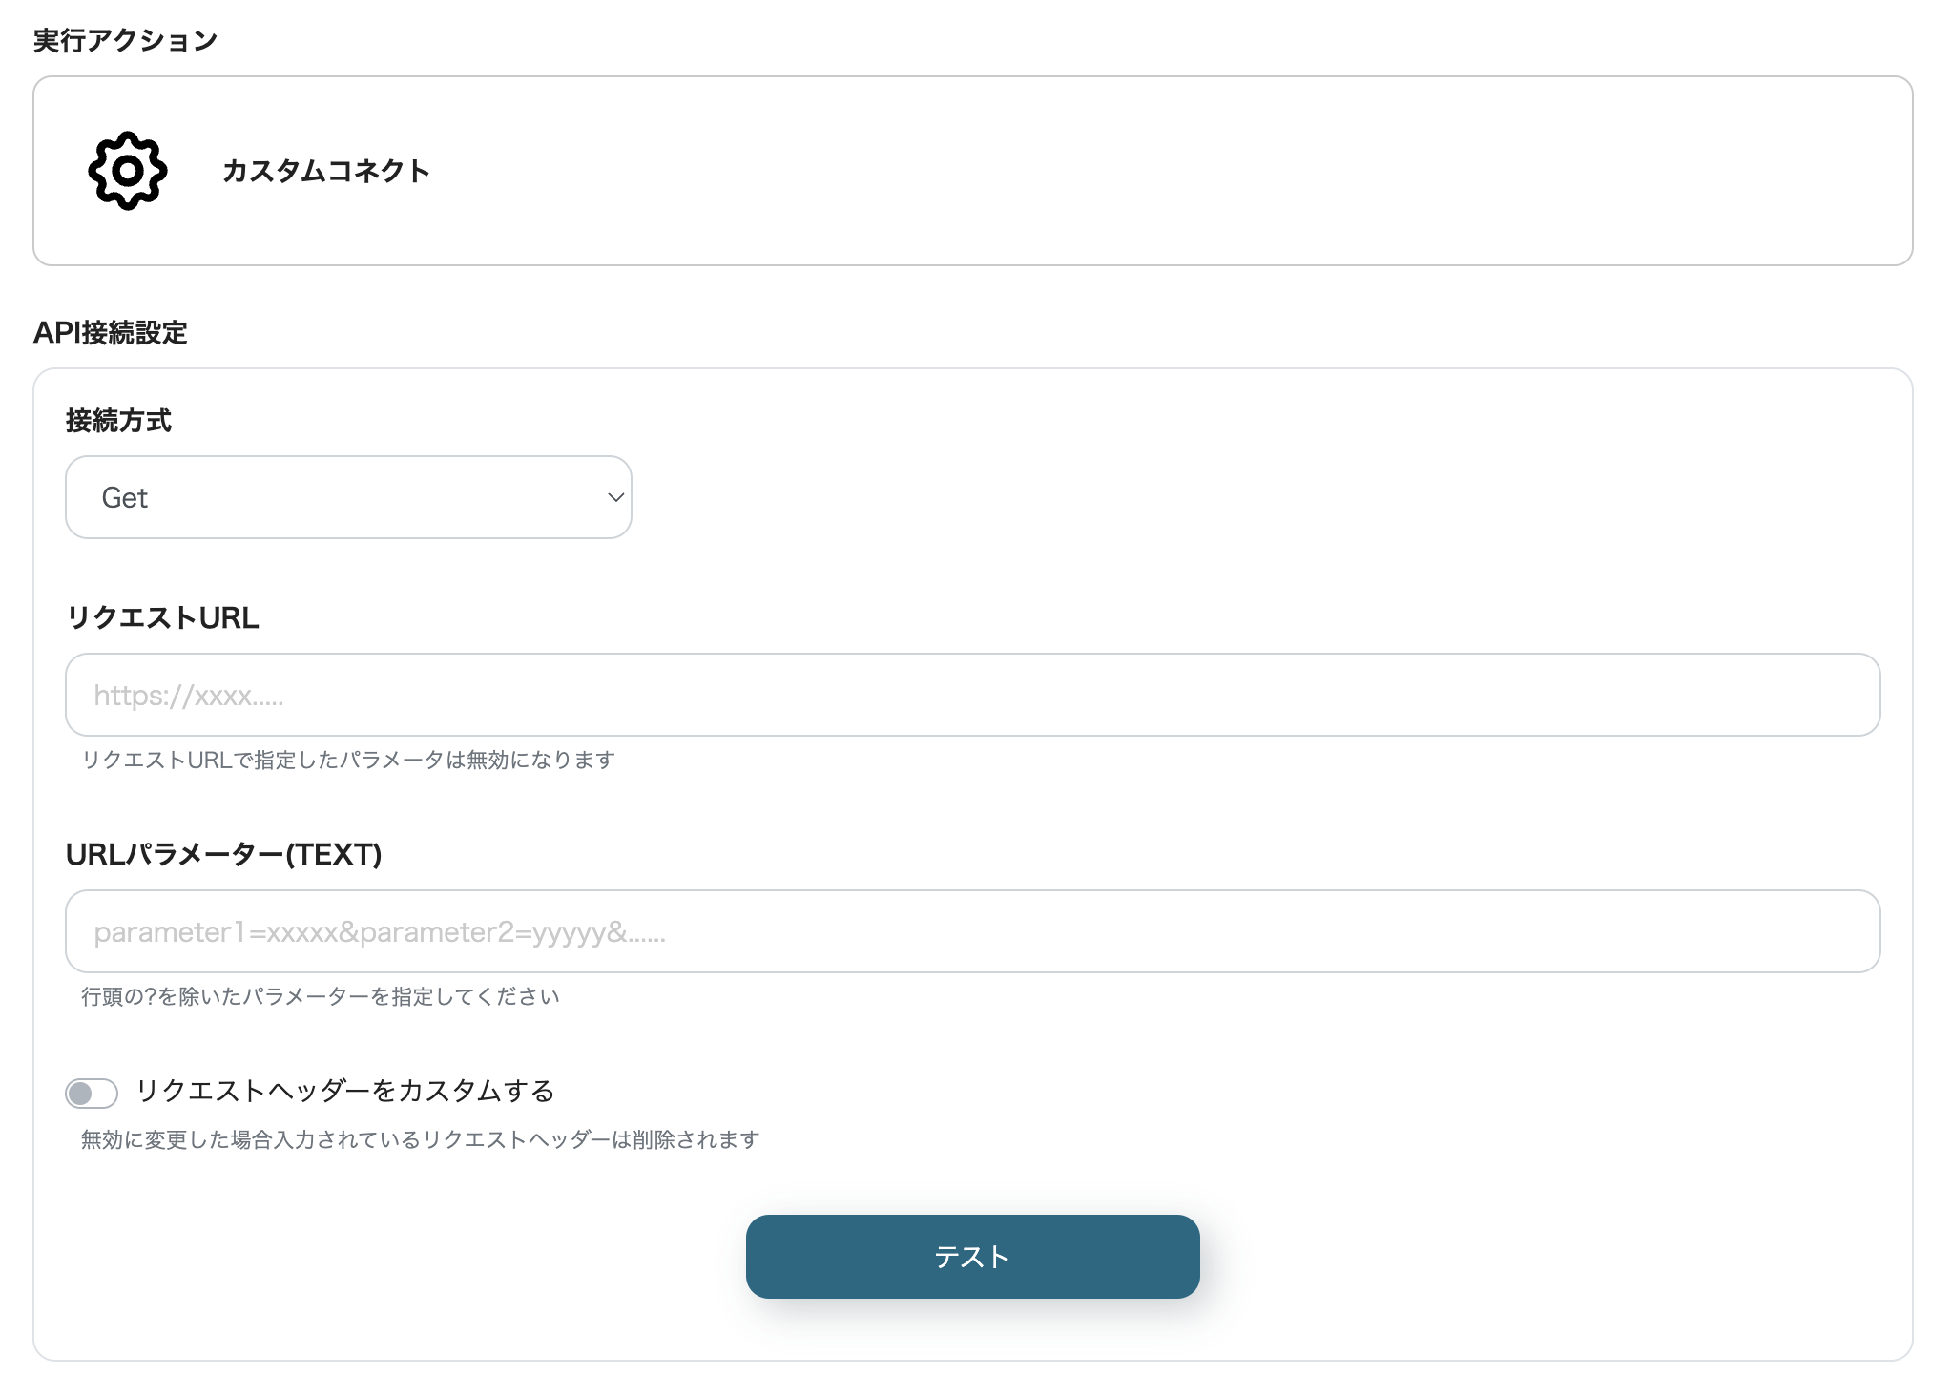This screenshot has width=1952, height=1376.
Task: Click into the URLパラメーター(TEXT) field
Action: pos(972,931)
